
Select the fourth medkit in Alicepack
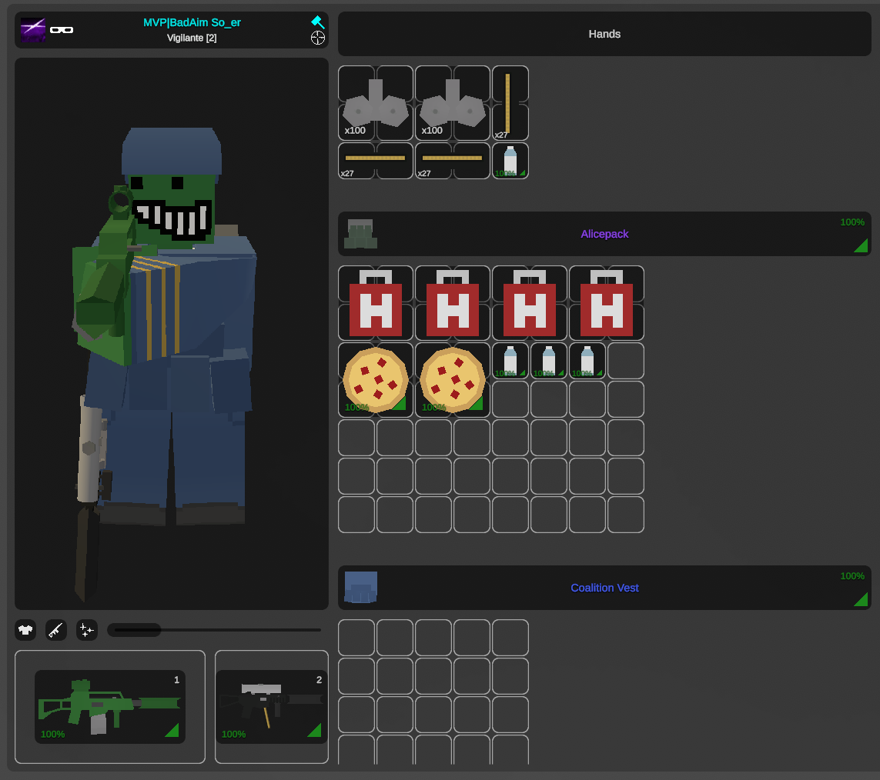click(606, 303)
